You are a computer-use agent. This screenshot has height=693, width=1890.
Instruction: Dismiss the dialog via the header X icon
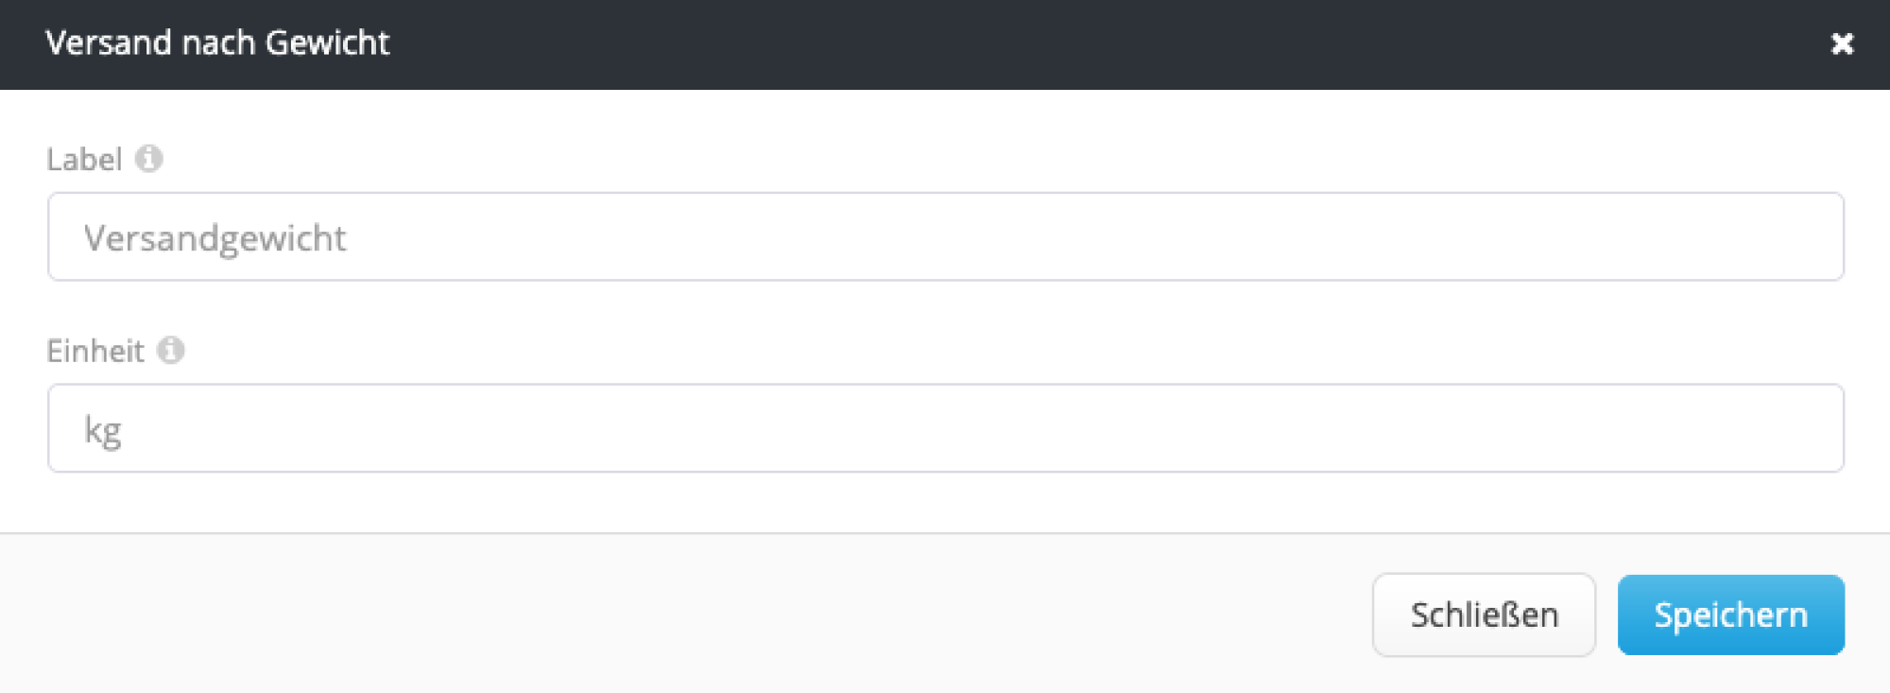1842,43
